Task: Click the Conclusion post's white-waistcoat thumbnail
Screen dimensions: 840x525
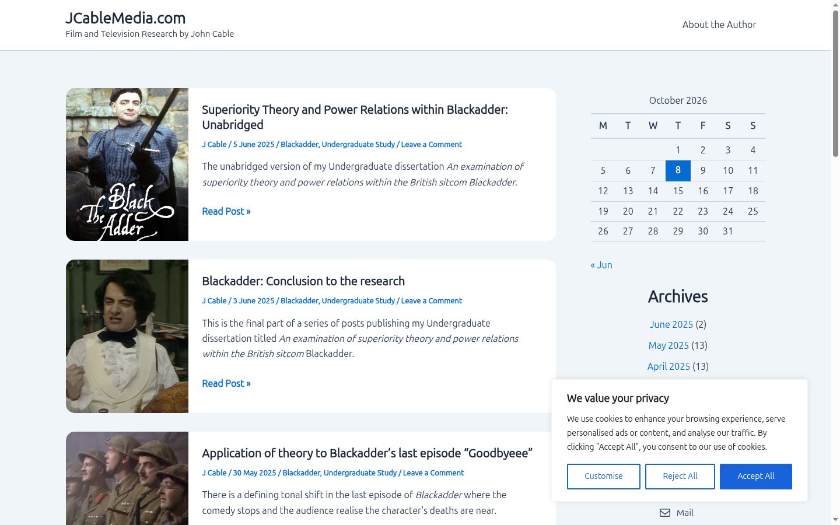Action: coord(127,336)
